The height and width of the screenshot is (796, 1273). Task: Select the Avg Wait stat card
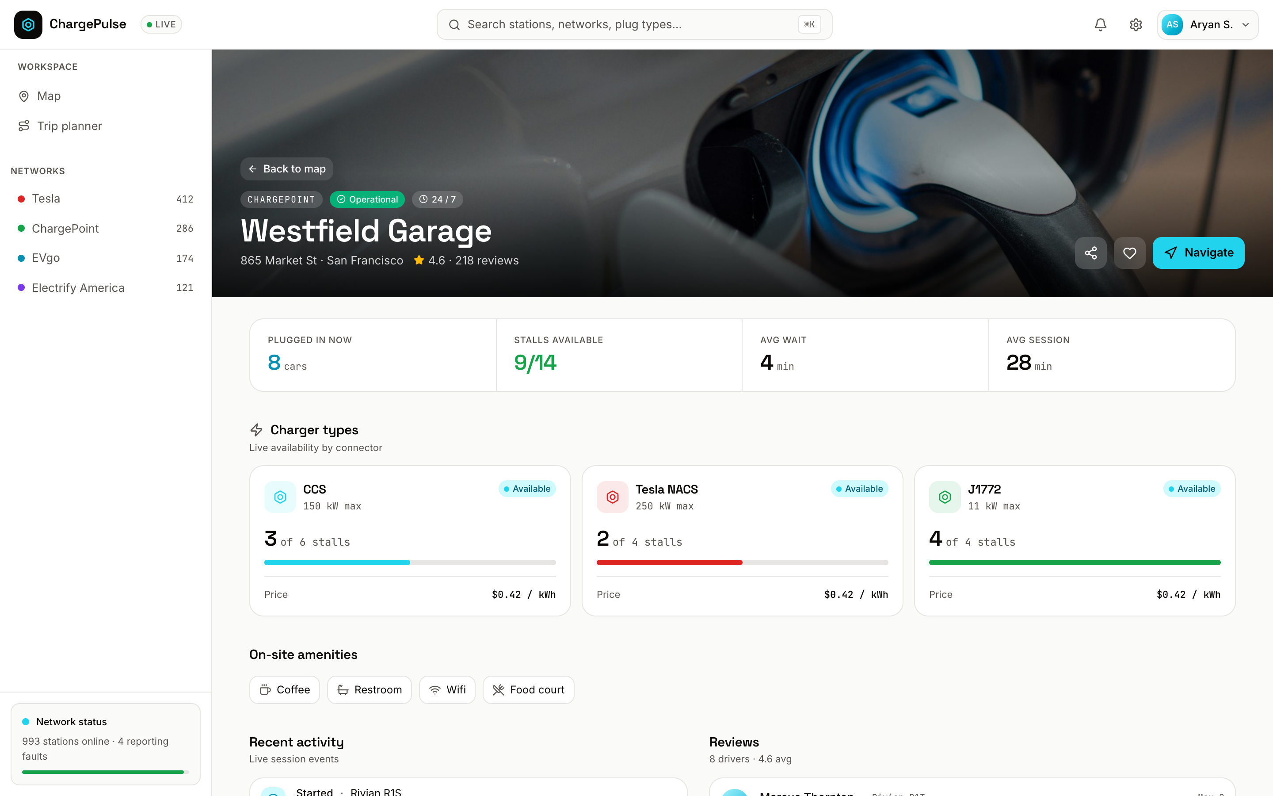(865, 356)
